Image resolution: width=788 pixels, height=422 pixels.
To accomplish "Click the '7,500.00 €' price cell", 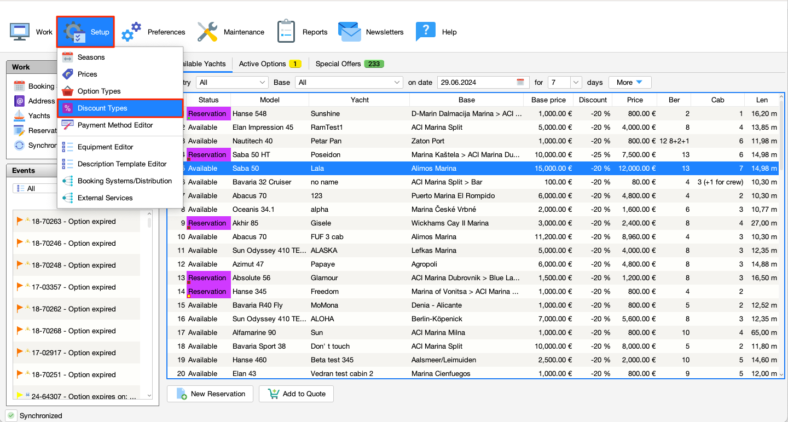I will [635, 155].
